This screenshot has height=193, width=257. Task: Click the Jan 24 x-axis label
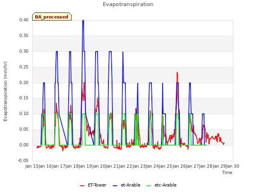point(152,166)
